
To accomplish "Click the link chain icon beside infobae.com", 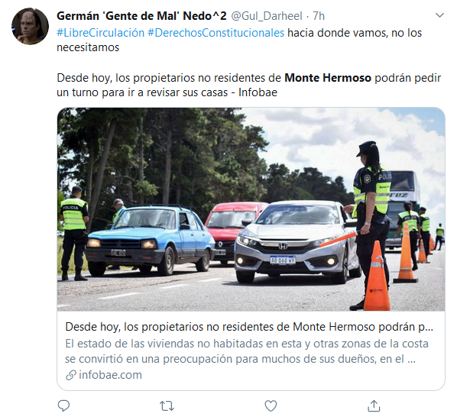I will point(71,375).
